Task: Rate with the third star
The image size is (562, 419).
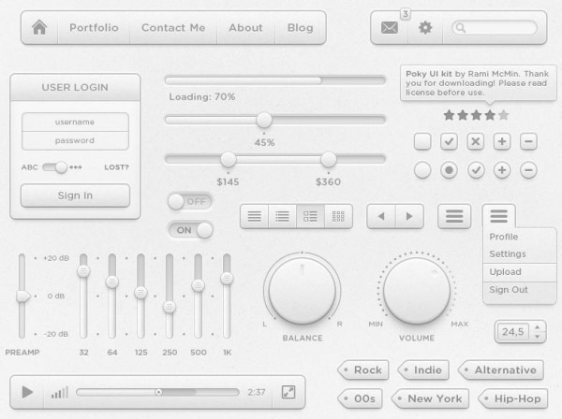Action: (477, 115)
